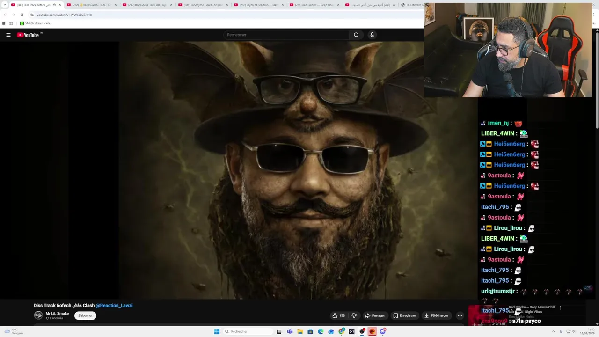Click the imen_hj chat username
599x337 pixels.
tap(498, 123)
